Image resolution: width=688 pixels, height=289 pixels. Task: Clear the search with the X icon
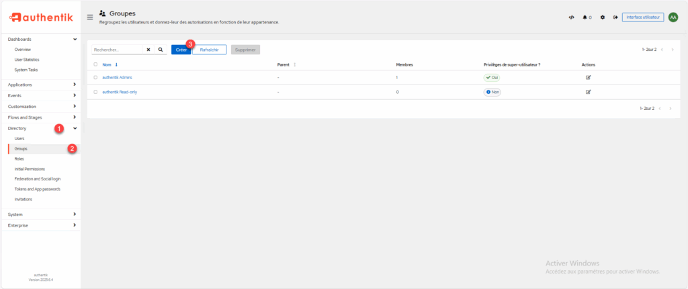(x=148, y=50)
